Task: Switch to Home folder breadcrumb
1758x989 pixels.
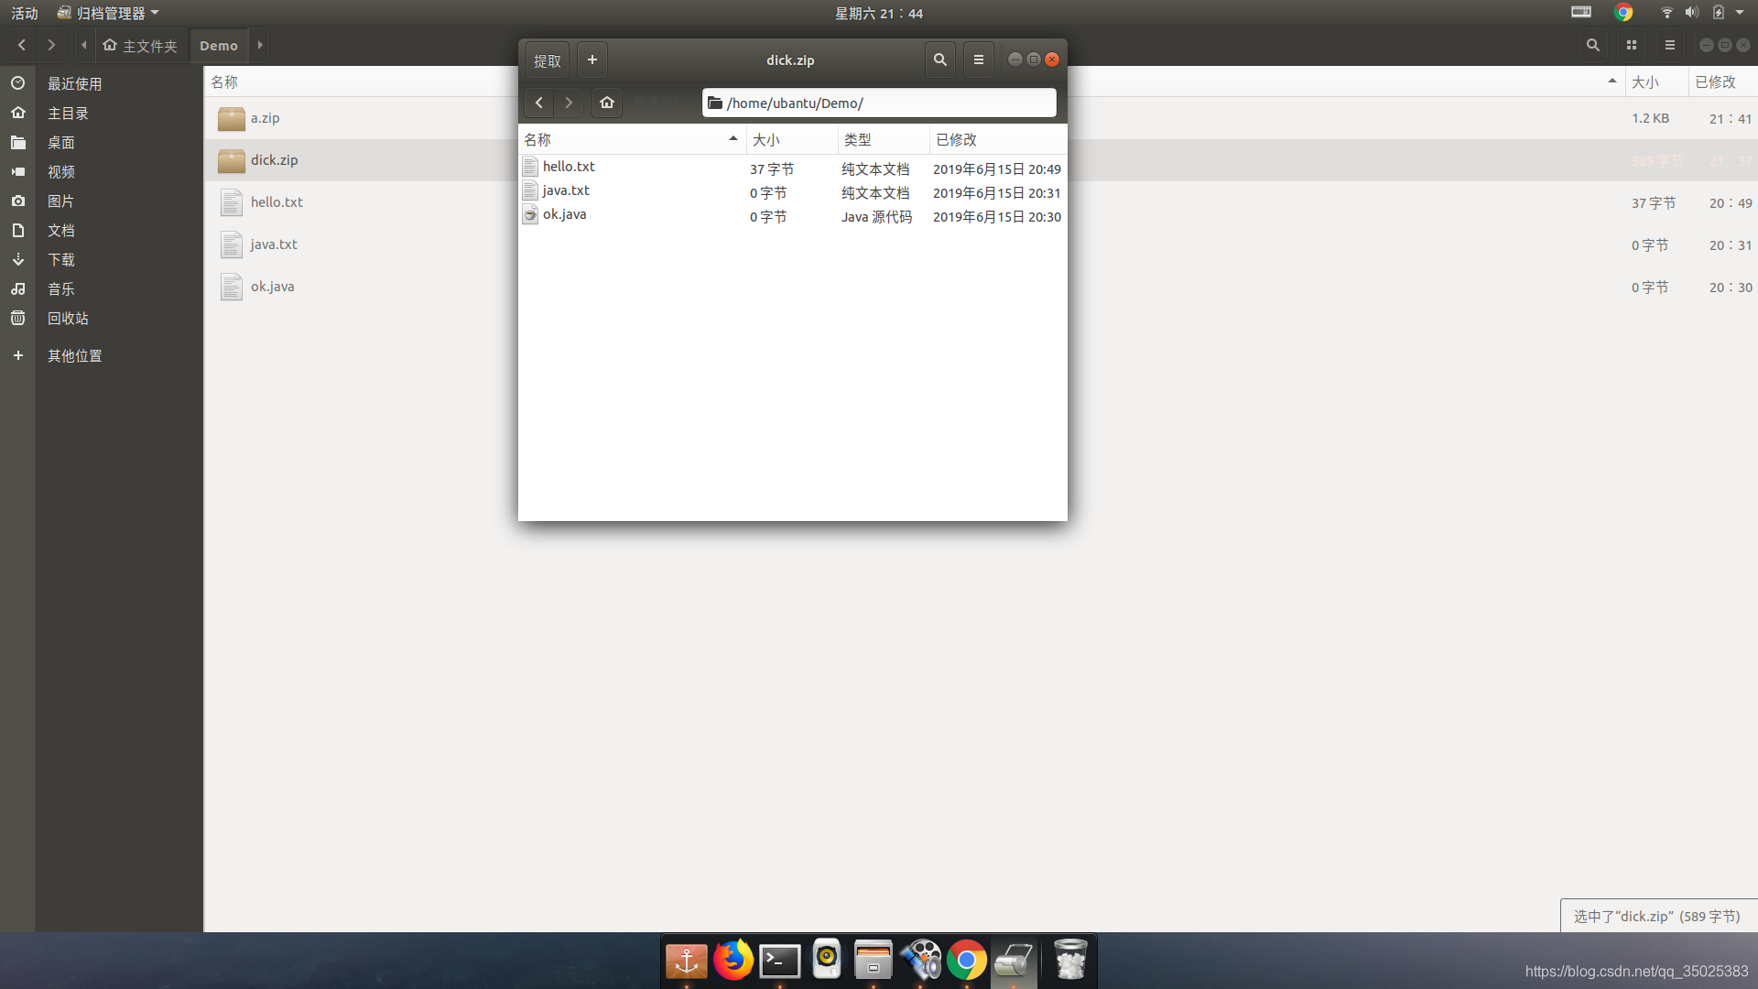Action: point(141,46)
